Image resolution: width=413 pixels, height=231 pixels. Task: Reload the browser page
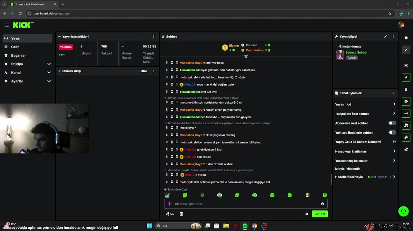pyautogui.click(x=20, y=13)
